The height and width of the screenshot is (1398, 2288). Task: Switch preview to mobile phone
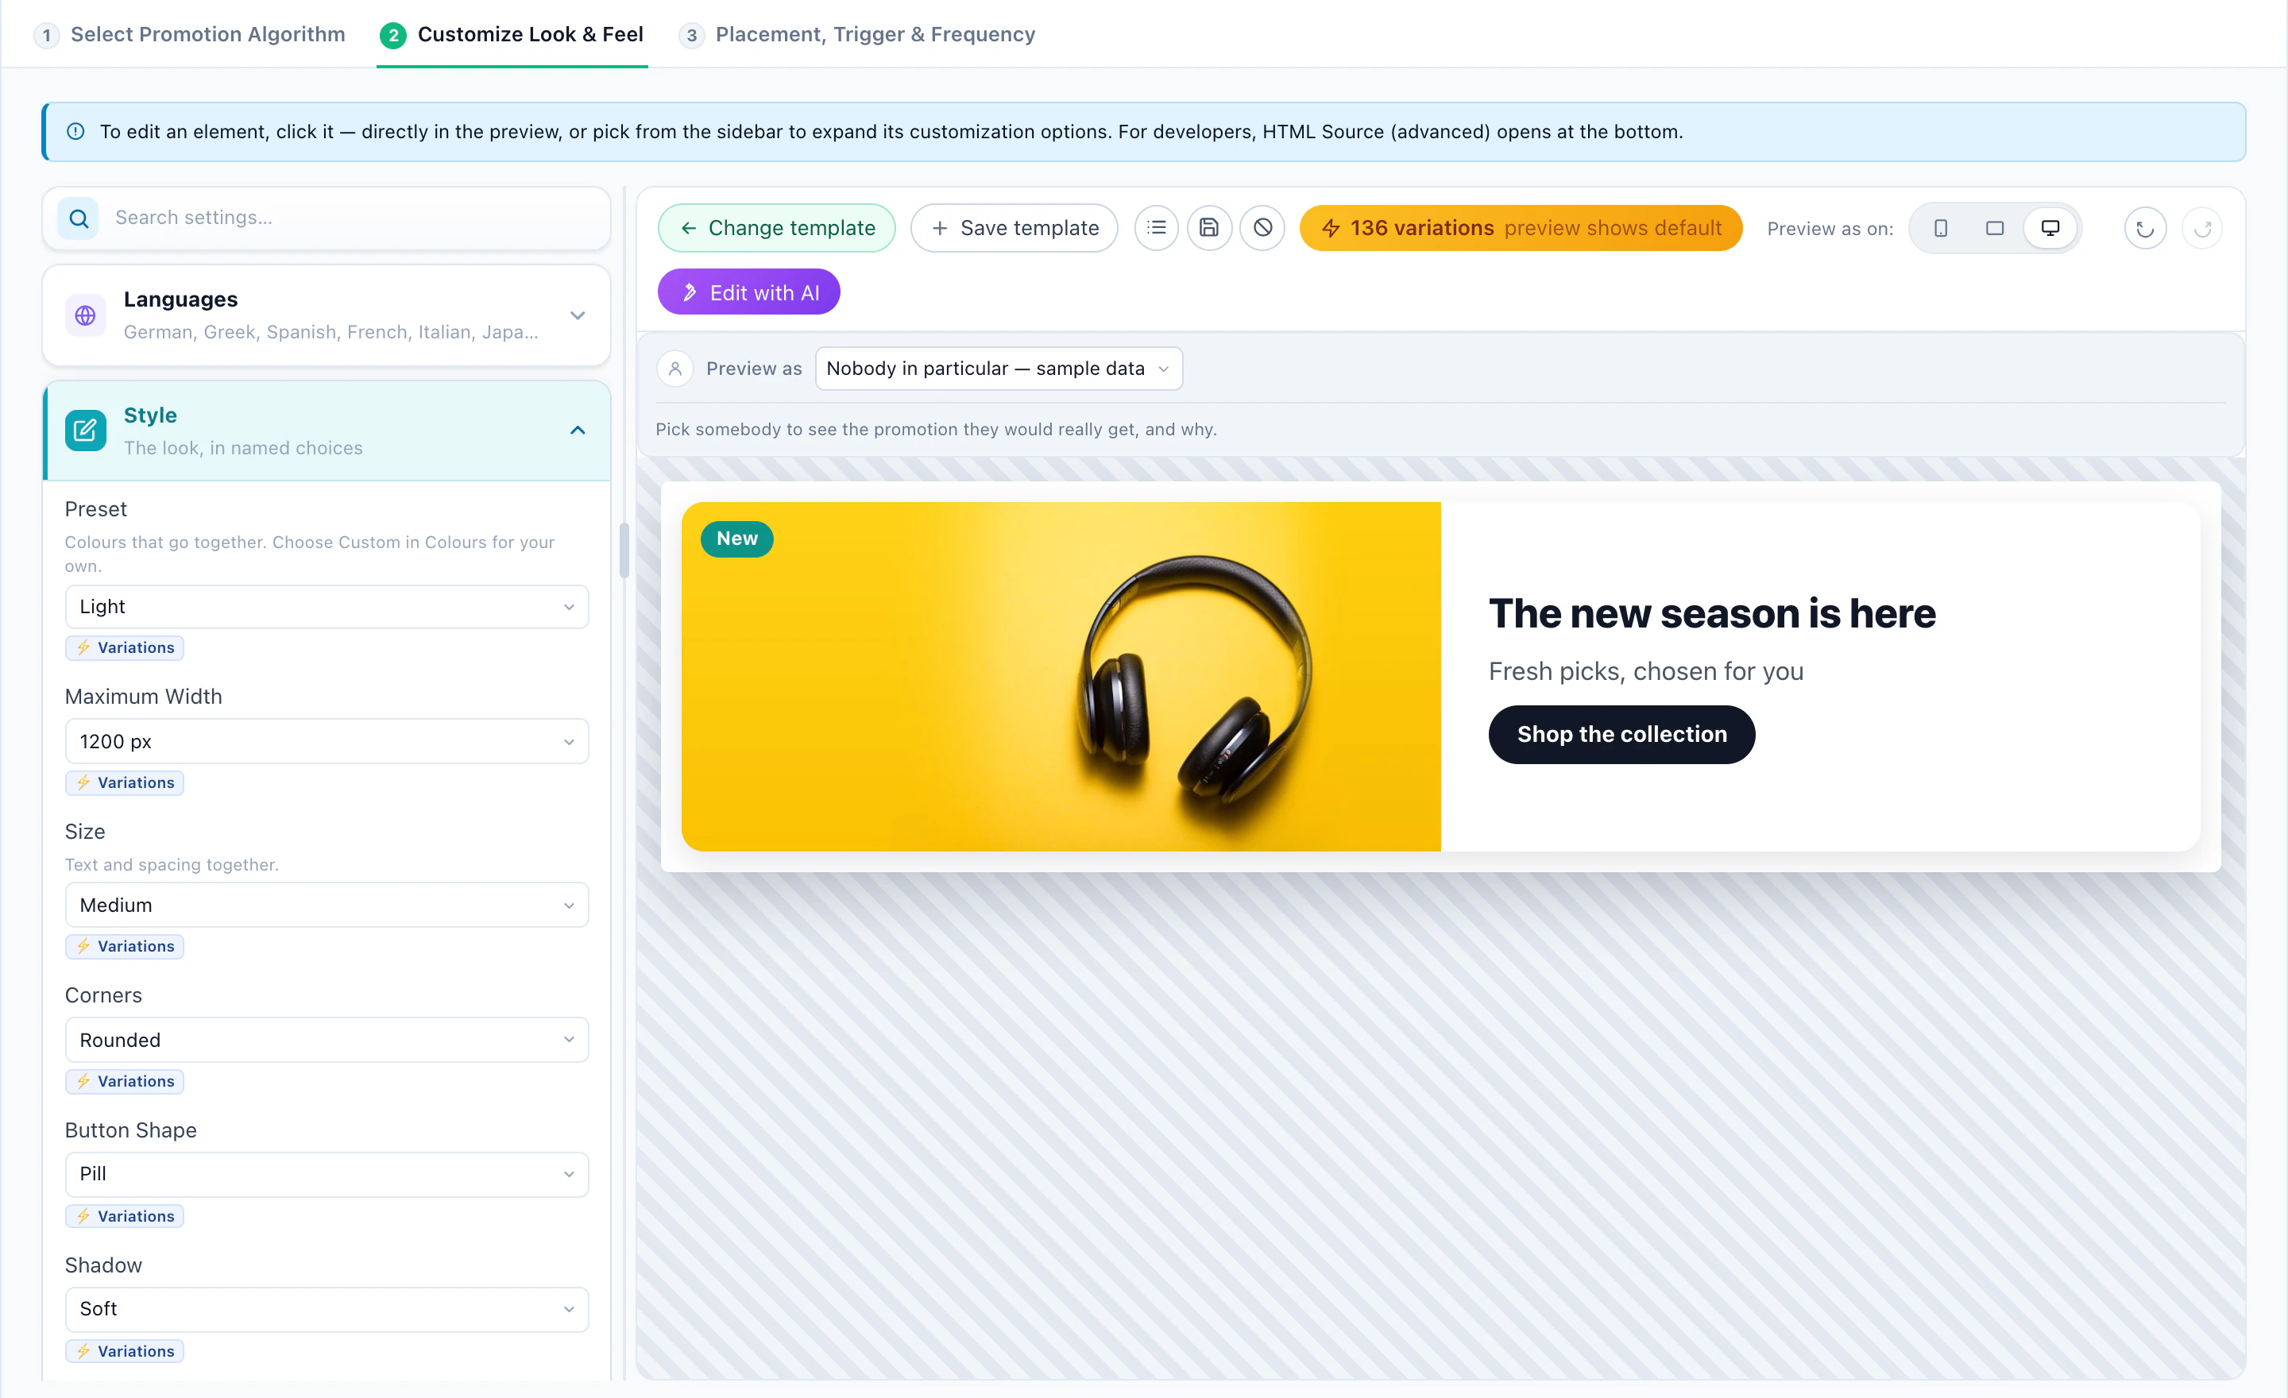click(x=1941, y=228)
